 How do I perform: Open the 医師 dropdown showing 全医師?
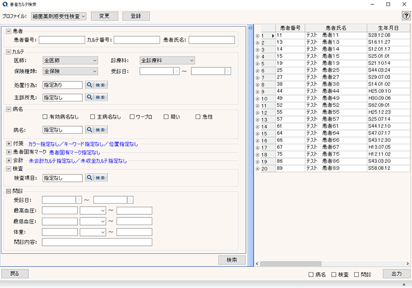(x=70, y=61)
